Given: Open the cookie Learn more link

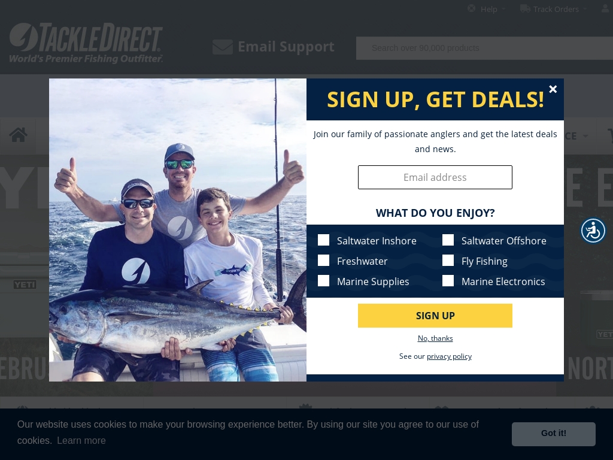Looking at the screenshot, I should click(81, 440).
